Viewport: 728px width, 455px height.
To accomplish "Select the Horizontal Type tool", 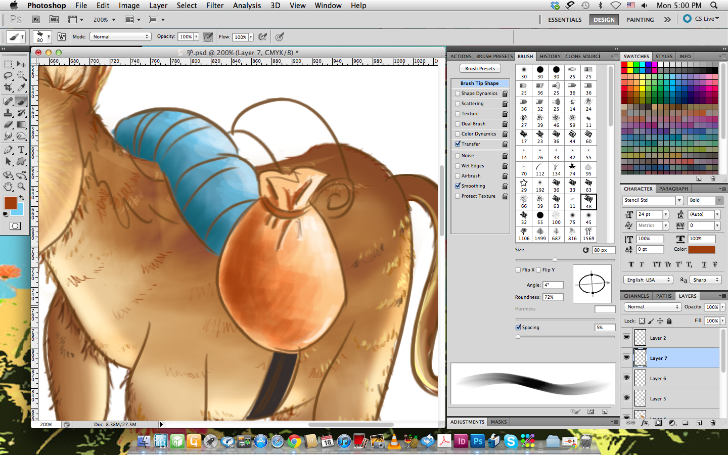I will pos(21,150).
